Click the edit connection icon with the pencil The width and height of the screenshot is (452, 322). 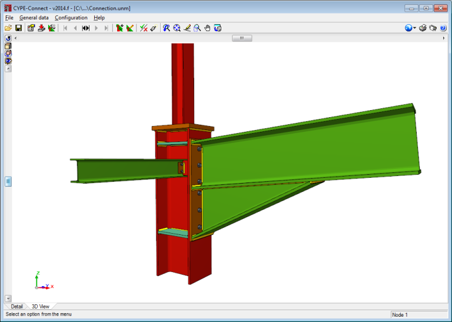[x=130, y=28]
